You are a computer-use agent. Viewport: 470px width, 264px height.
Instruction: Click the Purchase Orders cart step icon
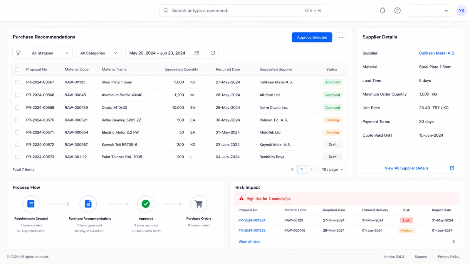coord(199,204)
